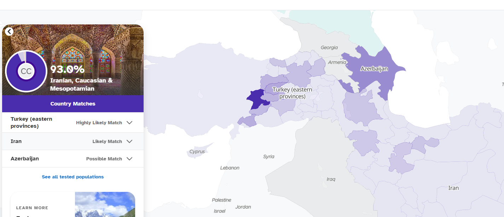
Task: Click the 93.0% ethnicity percentage heading
Action: [x=67, y=69]
